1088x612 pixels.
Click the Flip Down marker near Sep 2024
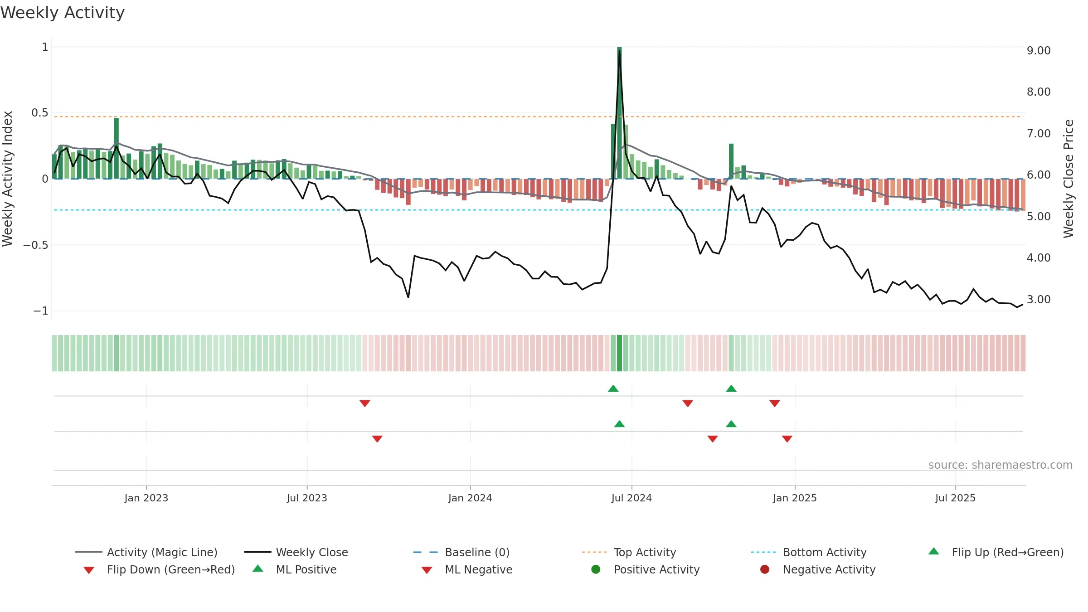click(688, 403)
